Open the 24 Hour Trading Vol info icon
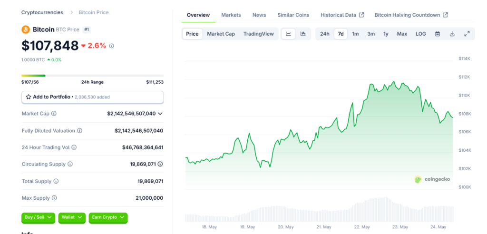 point(74,147)
